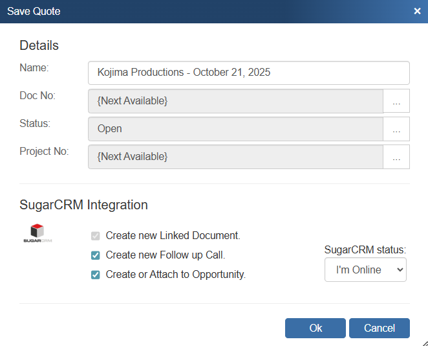
Task: Grab the dialog resize handle corner
Action: point(423,341)
